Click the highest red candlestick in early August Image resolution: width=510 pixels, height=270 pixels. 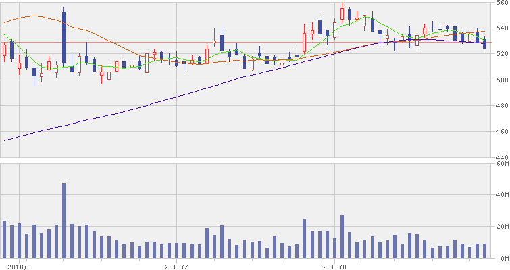(342, 13)
